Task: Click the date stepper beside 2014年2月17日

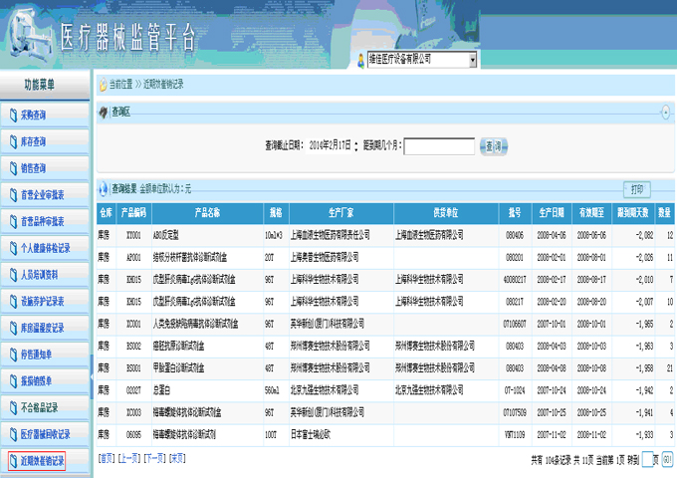Action: point(356,146)
